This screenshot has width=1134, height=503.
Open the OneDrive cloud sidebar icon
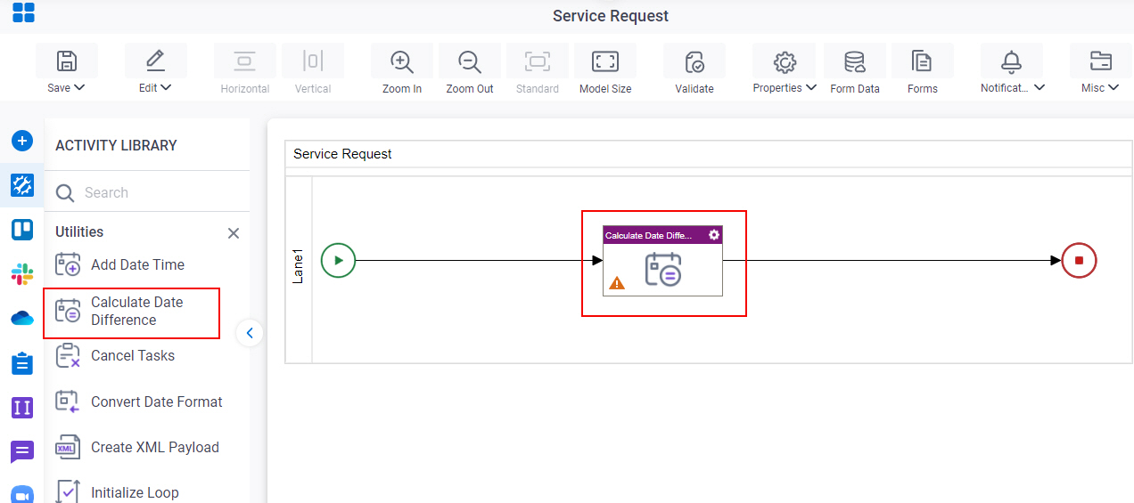pyautogui.click(x=22, y=319)
